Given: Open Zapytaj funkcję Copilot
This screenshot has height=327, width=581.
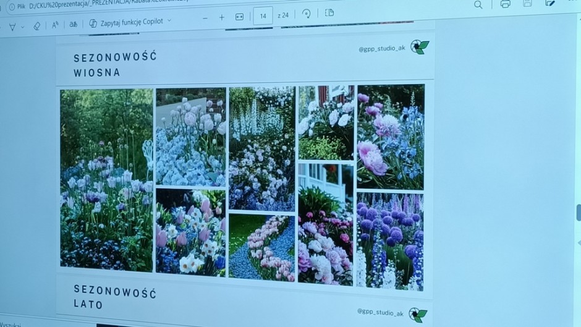Looking at the screenshot, I should 126,22.
